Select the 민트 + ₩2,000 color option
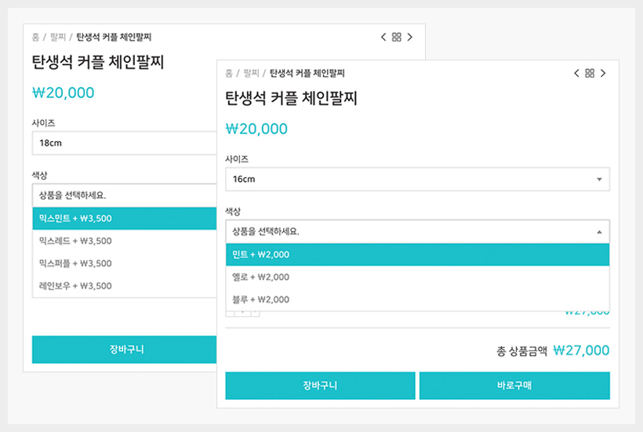This screenshot has width=643, height=432. point(417,255)
